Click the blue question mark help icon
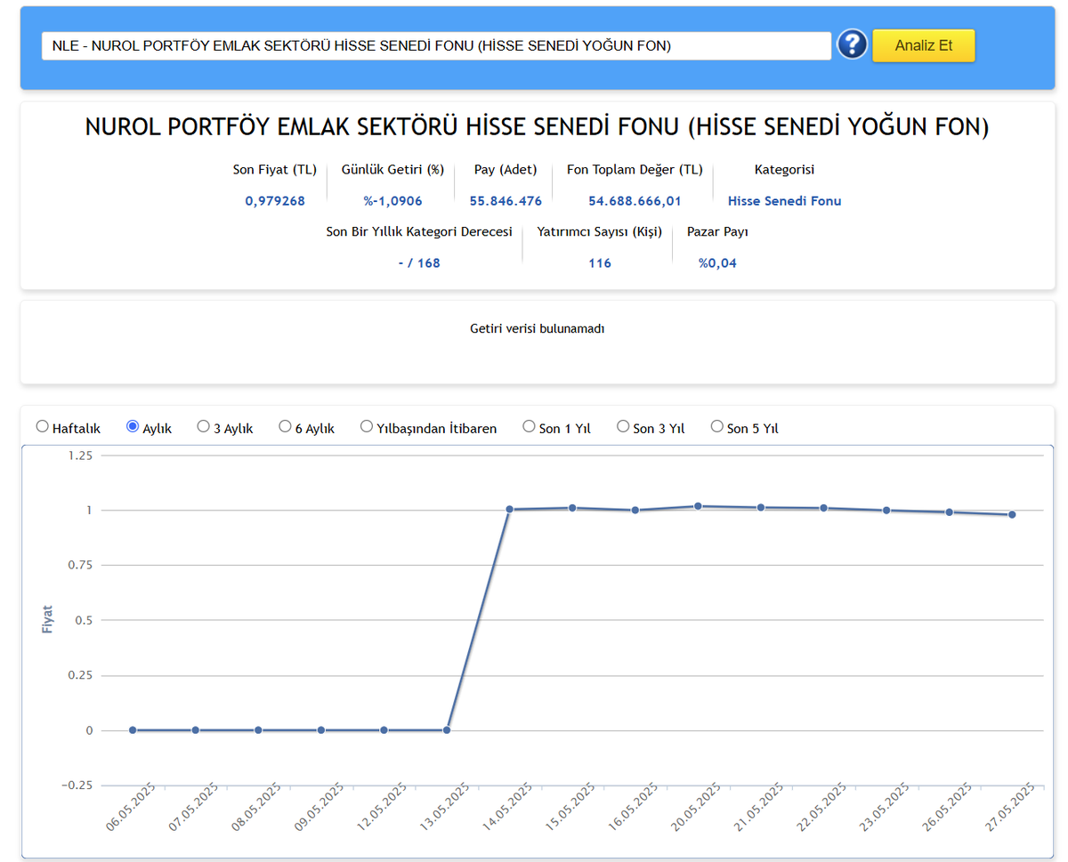This screenshot has width=1068, height=862. click(x=852, y=44)
